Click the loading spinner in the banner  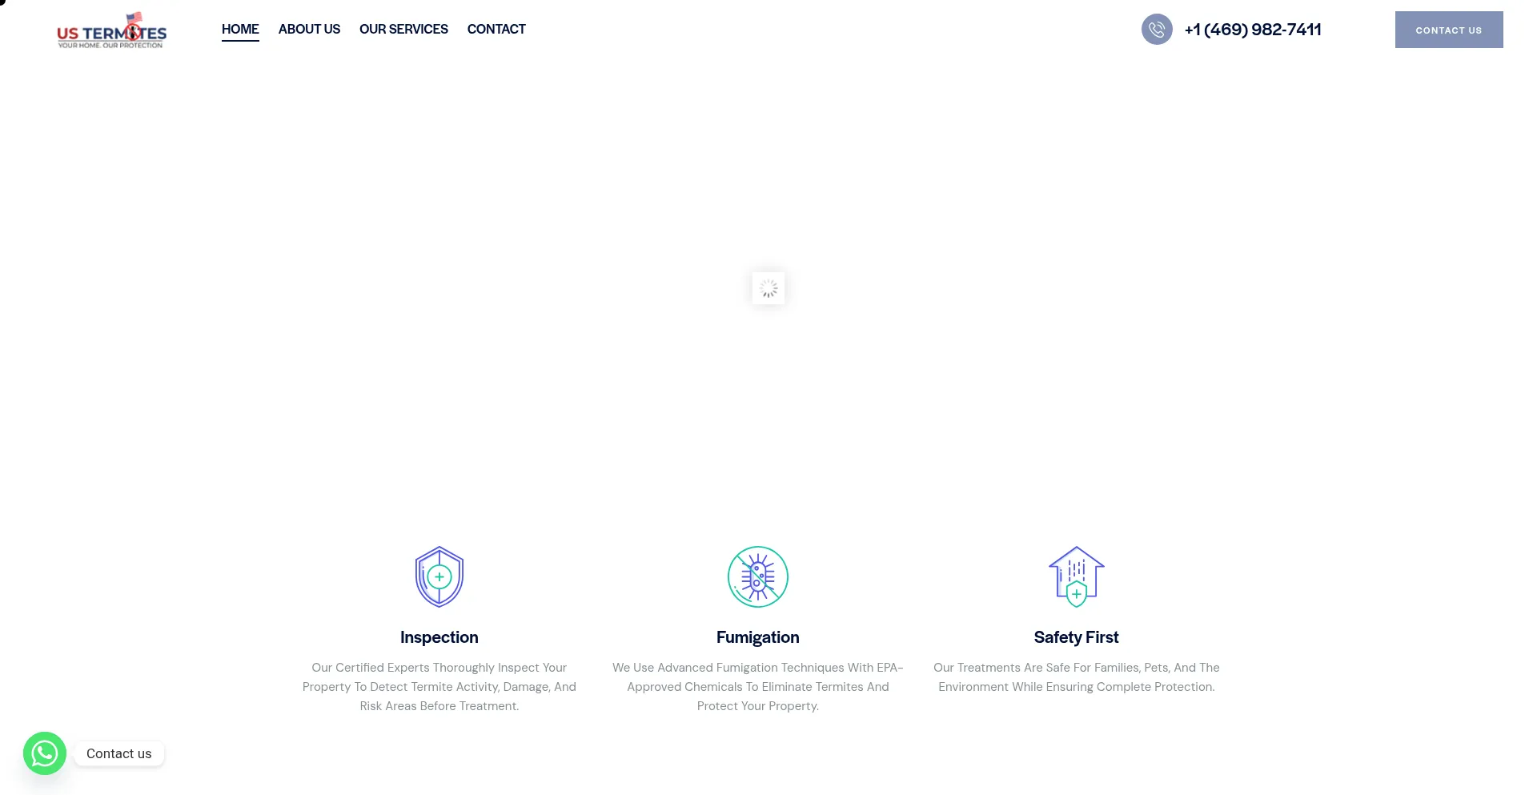click(768, 288)
